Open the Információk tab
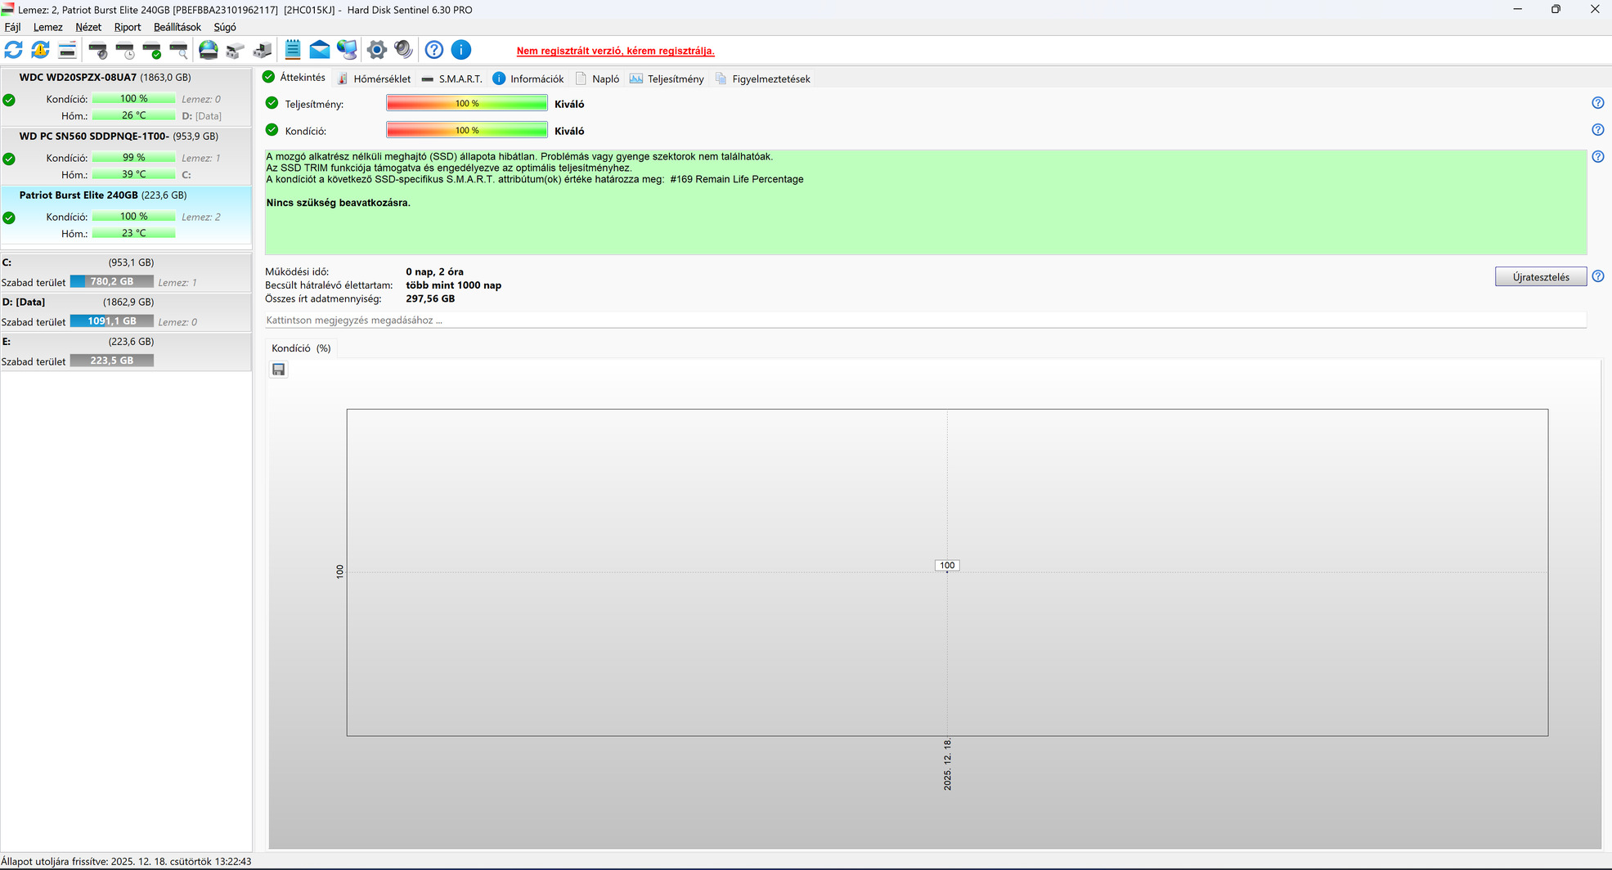The image size is (1612, 870). coord(528,78)
